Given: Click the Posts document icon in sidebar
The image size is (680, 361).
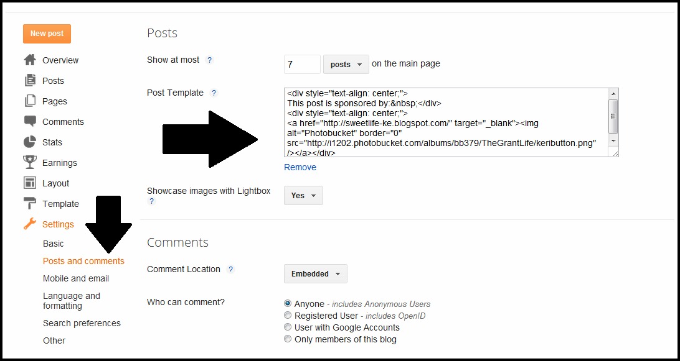Looking at the screenshot, I should pos(30,81).
